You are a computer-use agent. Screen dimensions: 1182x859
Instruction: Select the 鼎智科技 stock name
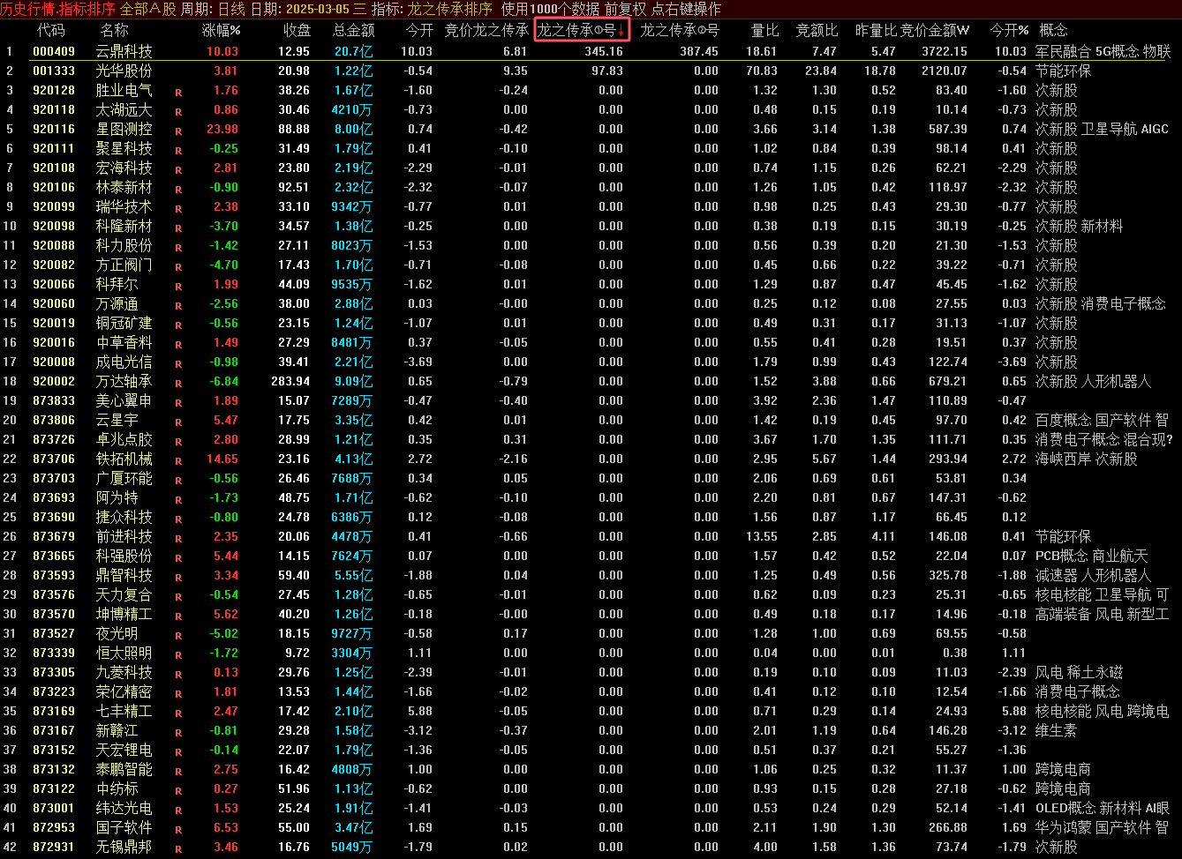124,575
